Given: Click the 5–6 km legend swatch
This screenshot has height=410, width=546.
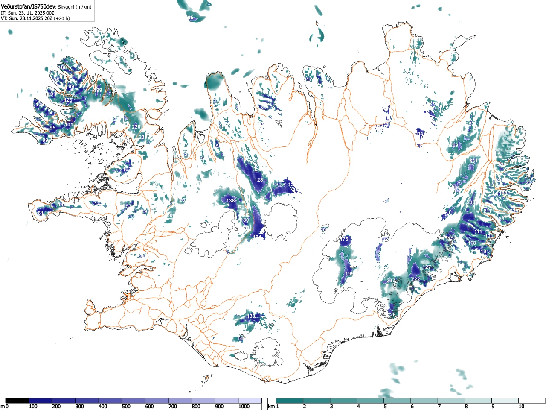Looking at the screenshot, I should 398,401.
